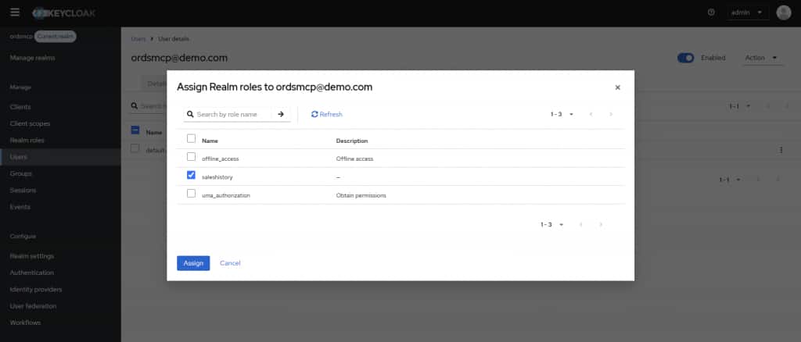The width and height of the screenshot is (801, 342).
Task: Toggle the Enabled user switch
Action: [x=685, y=58]
